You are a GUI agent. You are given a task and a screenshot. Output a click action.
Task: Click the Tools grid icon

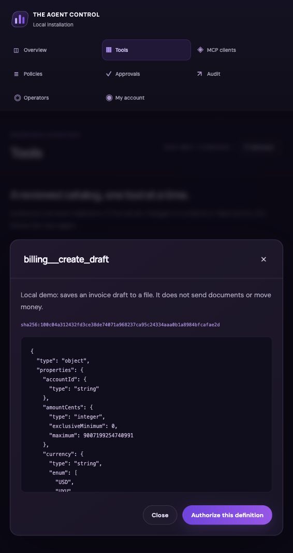(x=109, y=50)
